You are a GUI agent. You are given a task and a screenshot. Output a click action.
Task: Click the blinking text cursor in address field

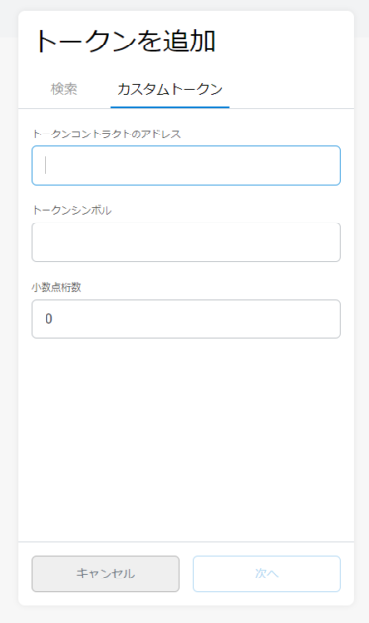(46, 165)
